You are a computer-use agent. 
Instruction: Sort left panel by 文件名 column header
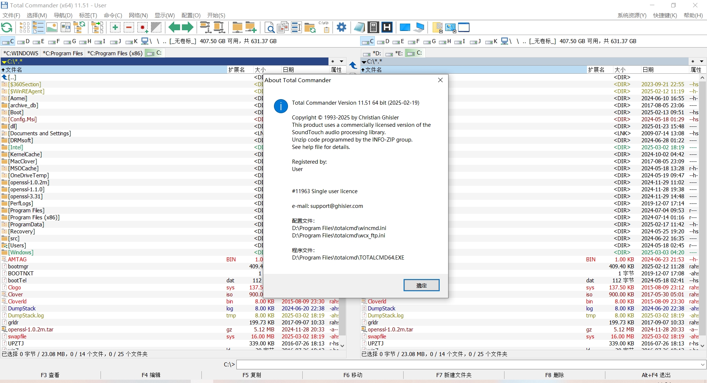pyautogui.click(x=113, y=70)
